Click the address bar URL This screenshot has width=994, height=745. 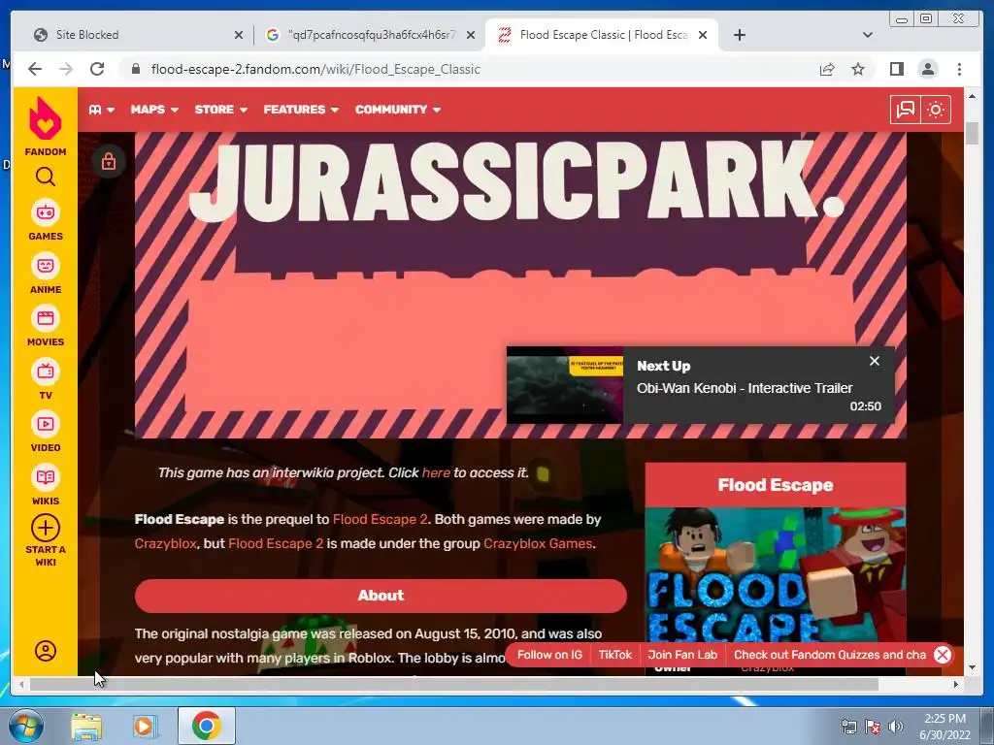click(315, 69)
